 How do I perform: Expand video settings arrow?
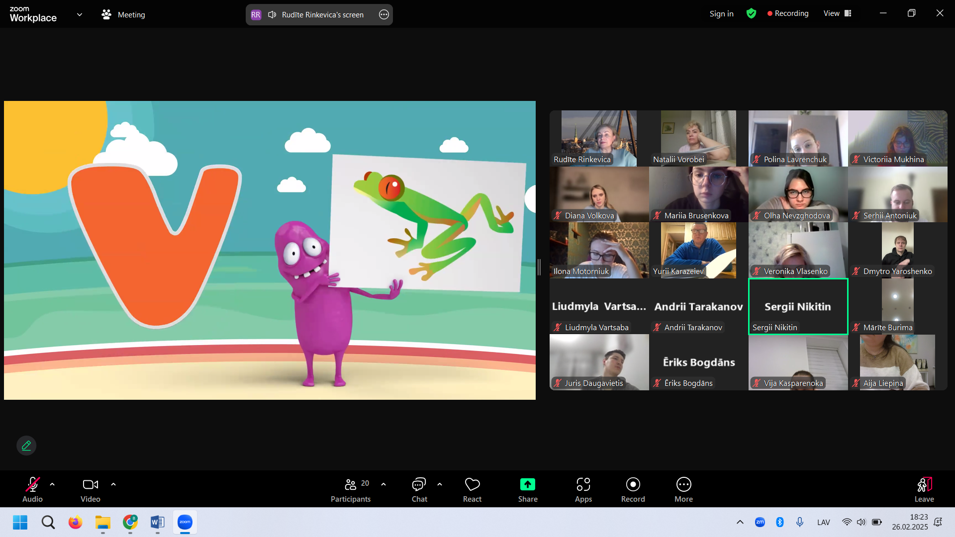[x=113, y=484]
